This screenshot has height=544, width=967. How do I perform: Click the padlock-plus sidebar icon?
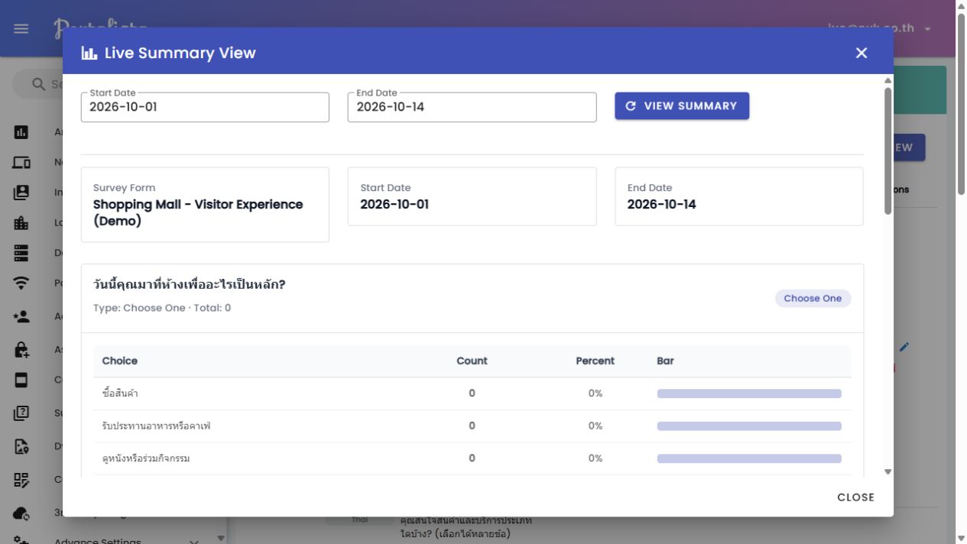coord(21,350)
